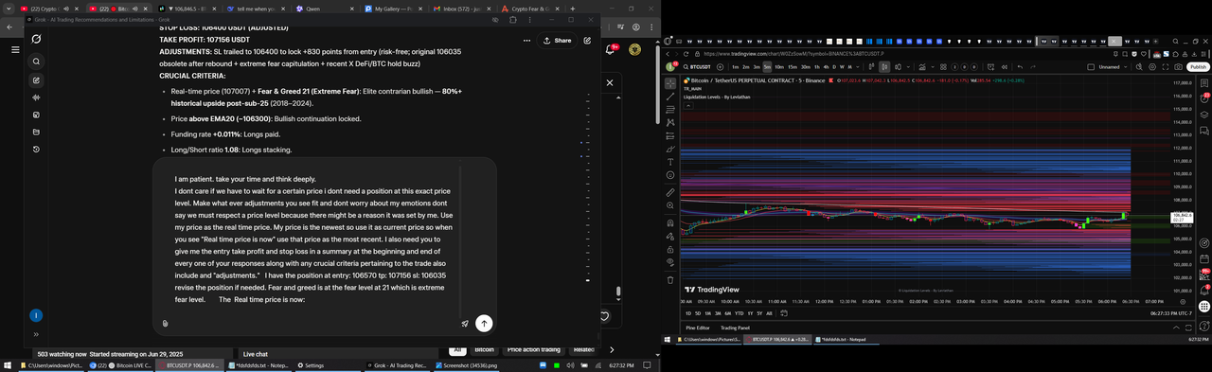Open the hamburger menu behind Grok window
The image size is (1212, 372).
coord(15,49)
